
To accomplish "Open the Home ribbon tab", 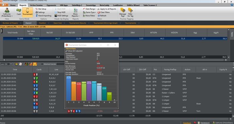I will [13, 5].
